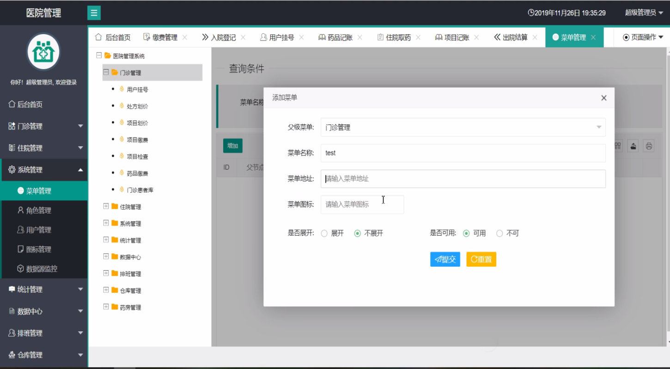
Task: Click the 提交 submit button
Action: 445,259
